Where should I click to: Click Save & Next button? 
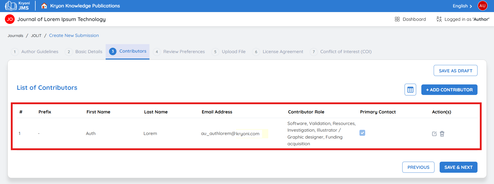[458, 167]
